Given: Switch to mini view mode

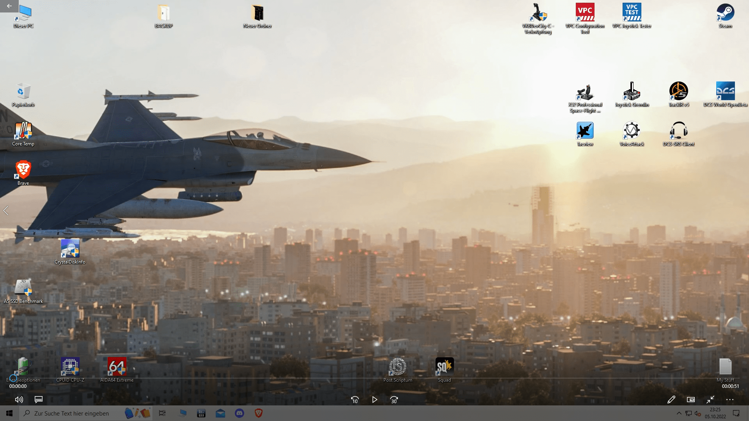Looking at the screenshot, I should (690, 400).
